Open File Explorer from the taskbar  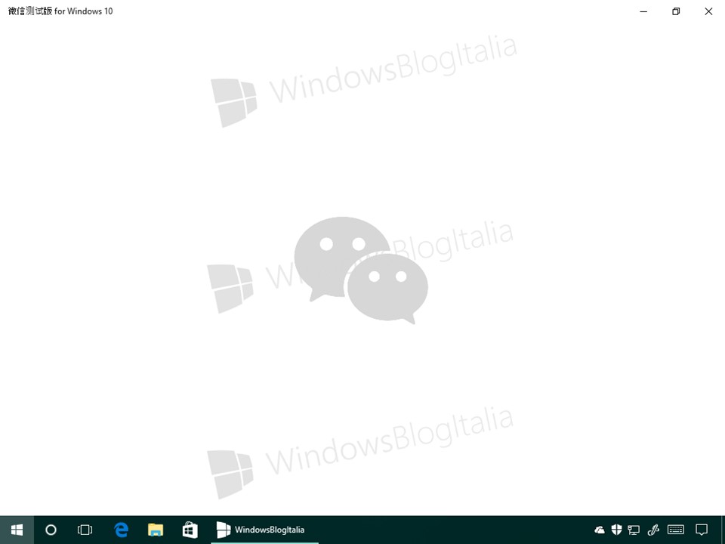(x=156, y=530)
